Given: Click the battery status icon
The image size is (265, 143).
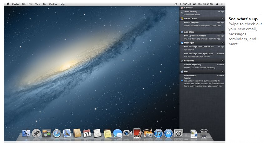Looking at the screenshot, I should (194, 4).
